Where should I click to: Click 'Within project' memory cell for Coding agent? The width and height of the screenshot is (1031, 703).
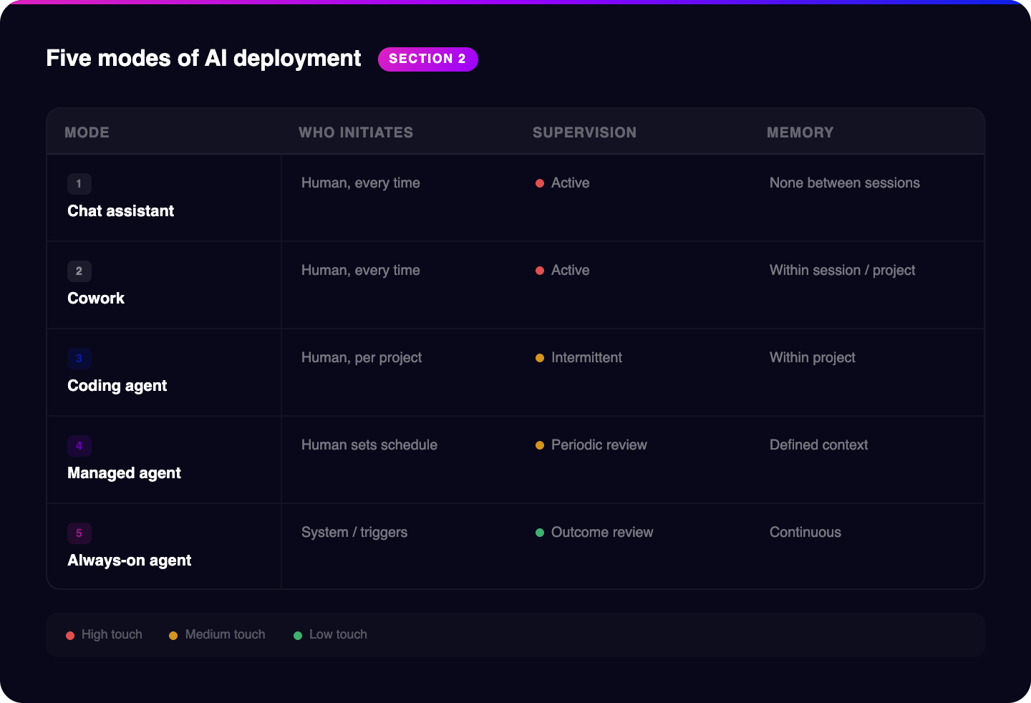(813, 358)
